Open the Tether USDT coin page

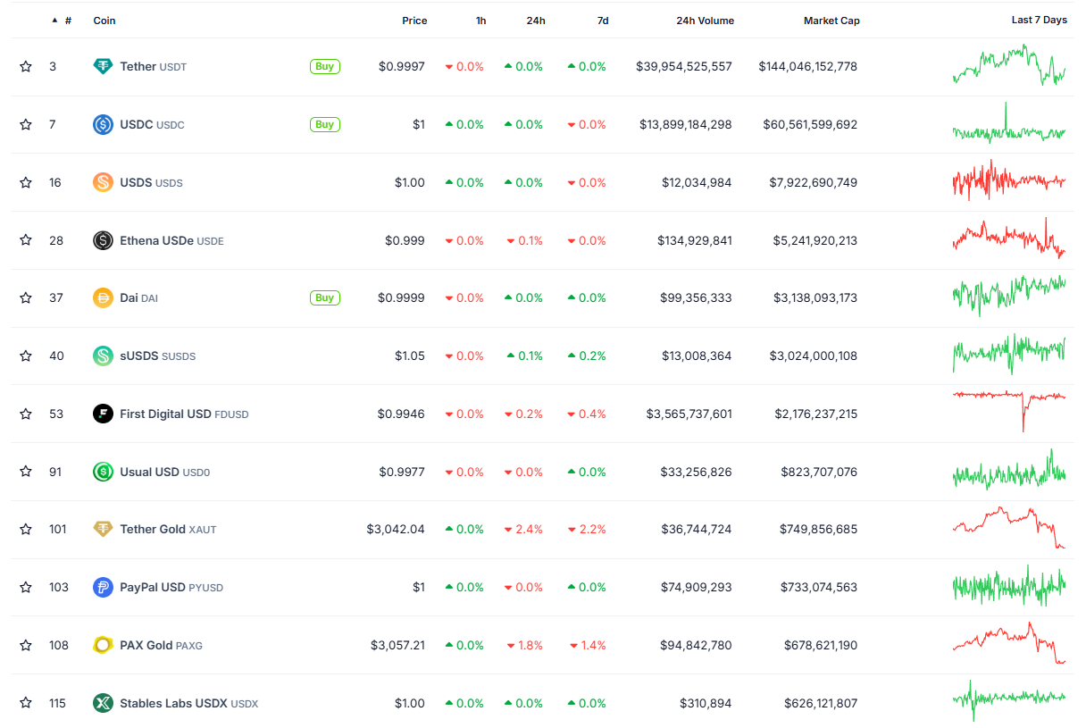[154, 66]
